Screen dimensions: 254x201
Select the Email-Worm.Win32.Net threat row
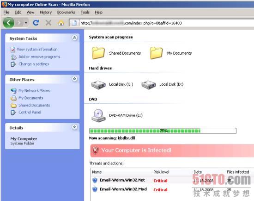(172, 180)
